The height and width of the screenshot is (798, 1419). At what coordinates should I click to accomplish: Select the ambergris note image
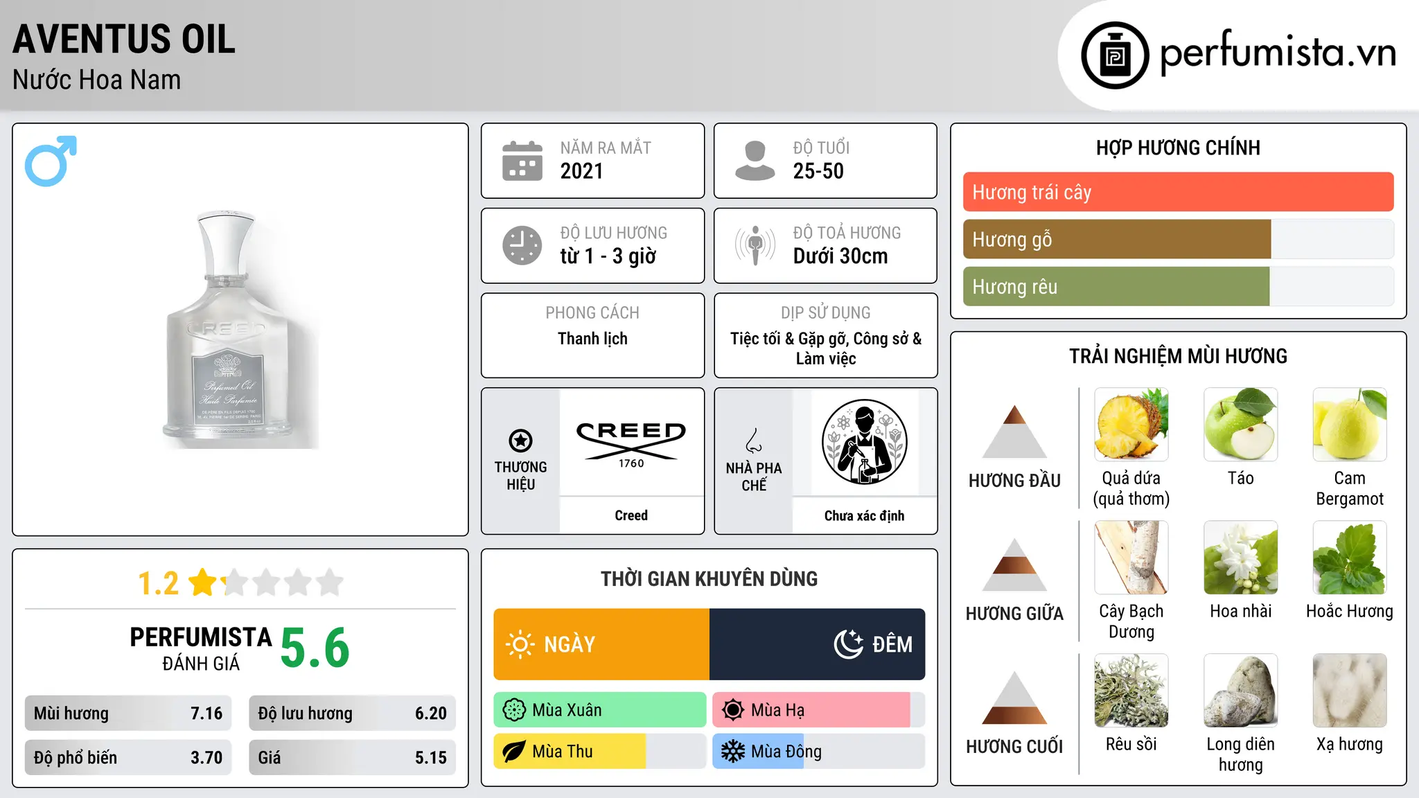coord(1240,690)
